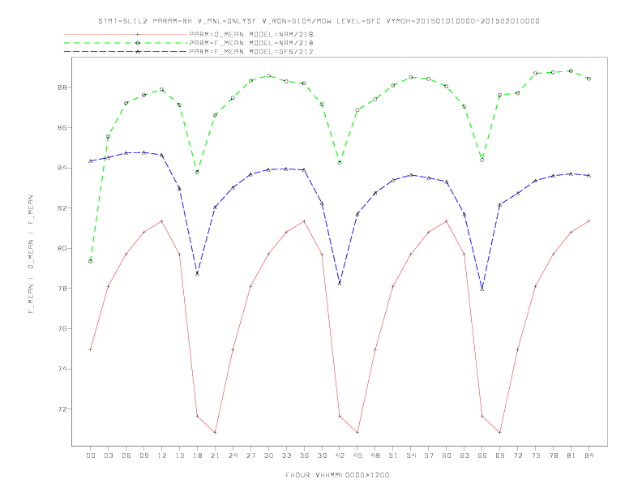Click x-axis tick label 60
This screenshot has height=496, width=642.
447,455
